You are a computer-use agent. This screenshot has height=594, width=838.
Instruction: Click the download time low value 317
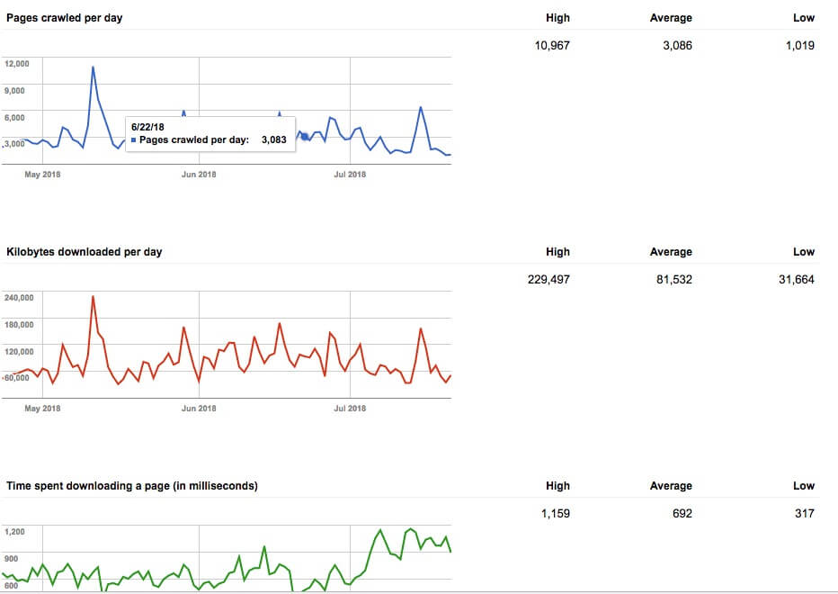[x=805, y=513]
